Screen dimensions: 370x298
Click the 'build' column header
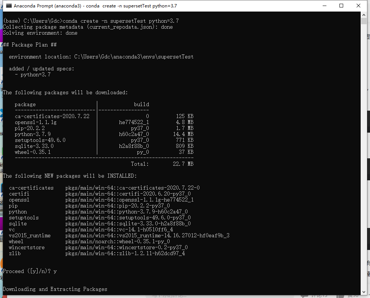(x=141, y=104)
